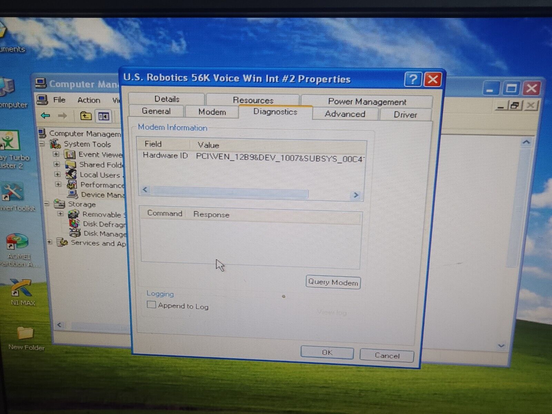Image resolution: width=552 pixels, height=414 pixels.
Task: Select the Event Viewer icon
Action: [70, 155]
